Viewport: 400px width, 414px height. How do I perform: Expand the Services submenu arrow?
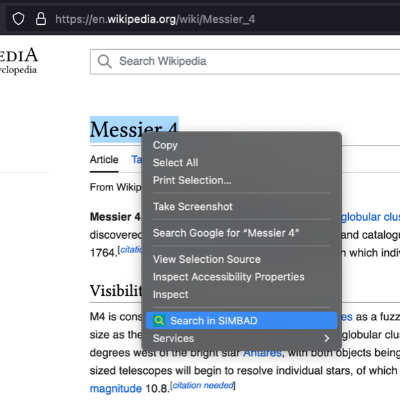point(327,338)
